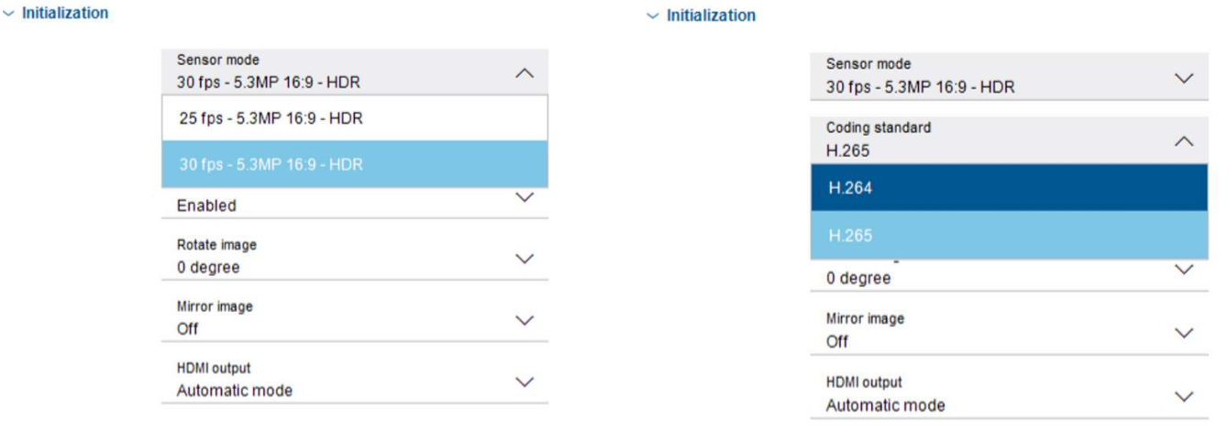
Task: Click the left HDMI output down-arrow icon
Action: coord(525,382)
